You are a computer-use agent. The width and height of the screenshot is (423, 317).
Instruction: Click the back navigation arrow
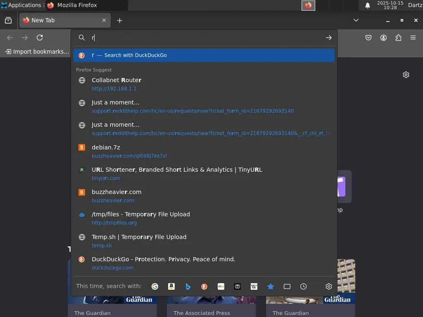10,38
